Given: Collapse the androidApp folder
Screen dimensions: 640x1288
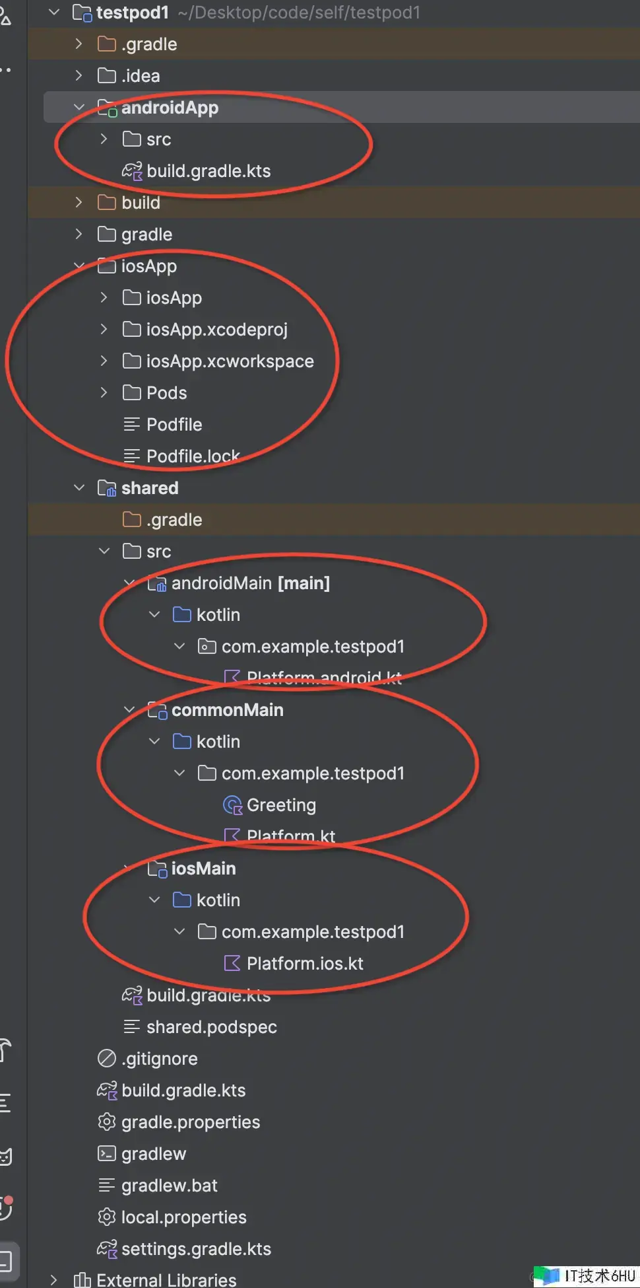Looking at the screenshot, I should coord(79,107).
